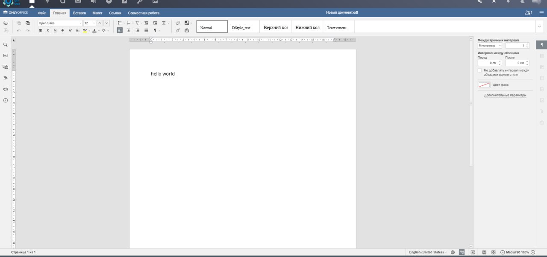Expand the numbered list dropdown
This screenshot has width=547, height=257.
tap(132, 23)
